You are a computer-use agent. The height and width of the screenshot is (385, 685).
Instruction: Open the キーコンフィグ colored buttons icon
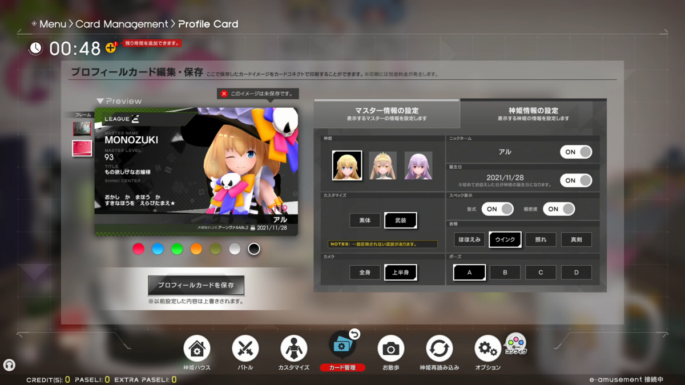(x=516, y=344)
